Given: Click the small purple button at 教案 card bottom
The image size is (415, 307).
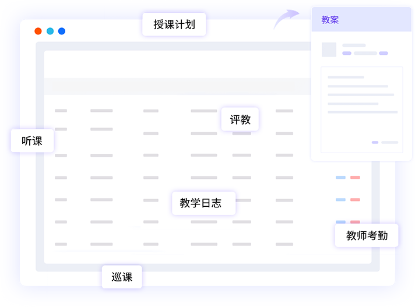Looking at the screenshot, I should pos(375,142).
